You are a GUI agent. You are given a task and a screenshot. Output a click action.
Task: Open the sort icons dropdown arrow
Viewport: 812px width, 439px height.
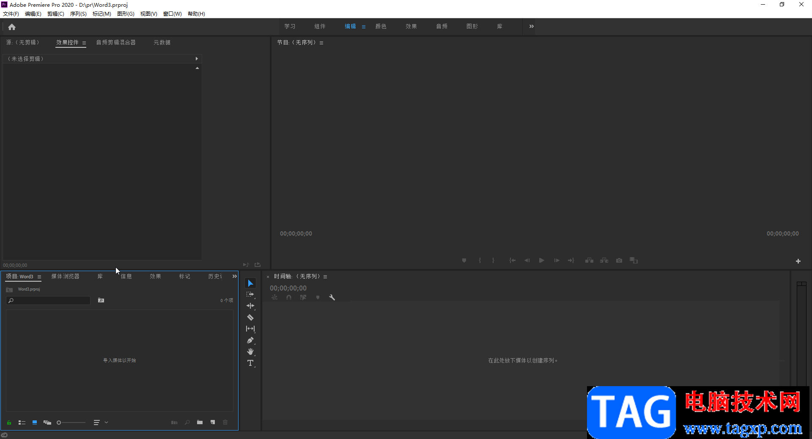coord(107,423)
